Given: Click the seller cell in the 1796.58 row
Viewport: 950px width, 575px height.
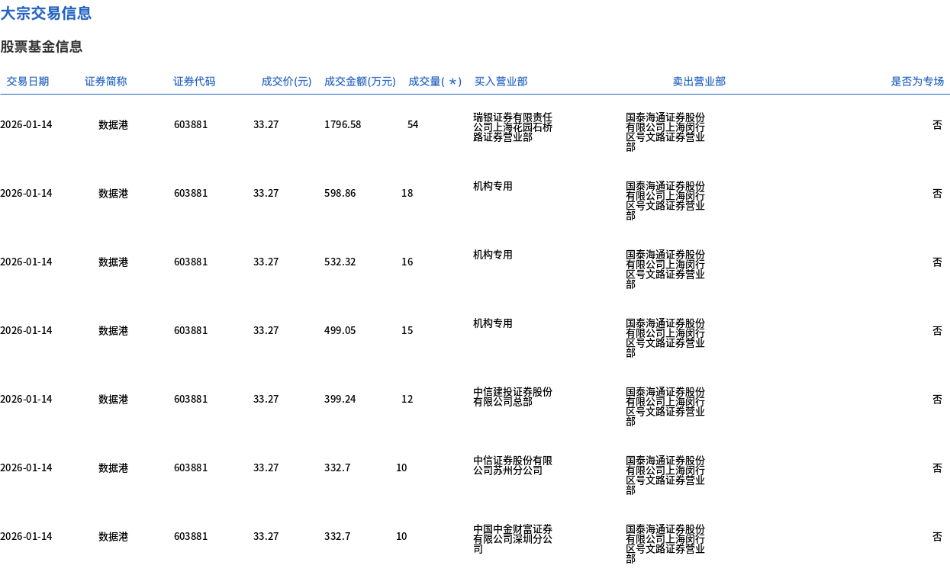Looking at the screenshot, I should 665,132.
